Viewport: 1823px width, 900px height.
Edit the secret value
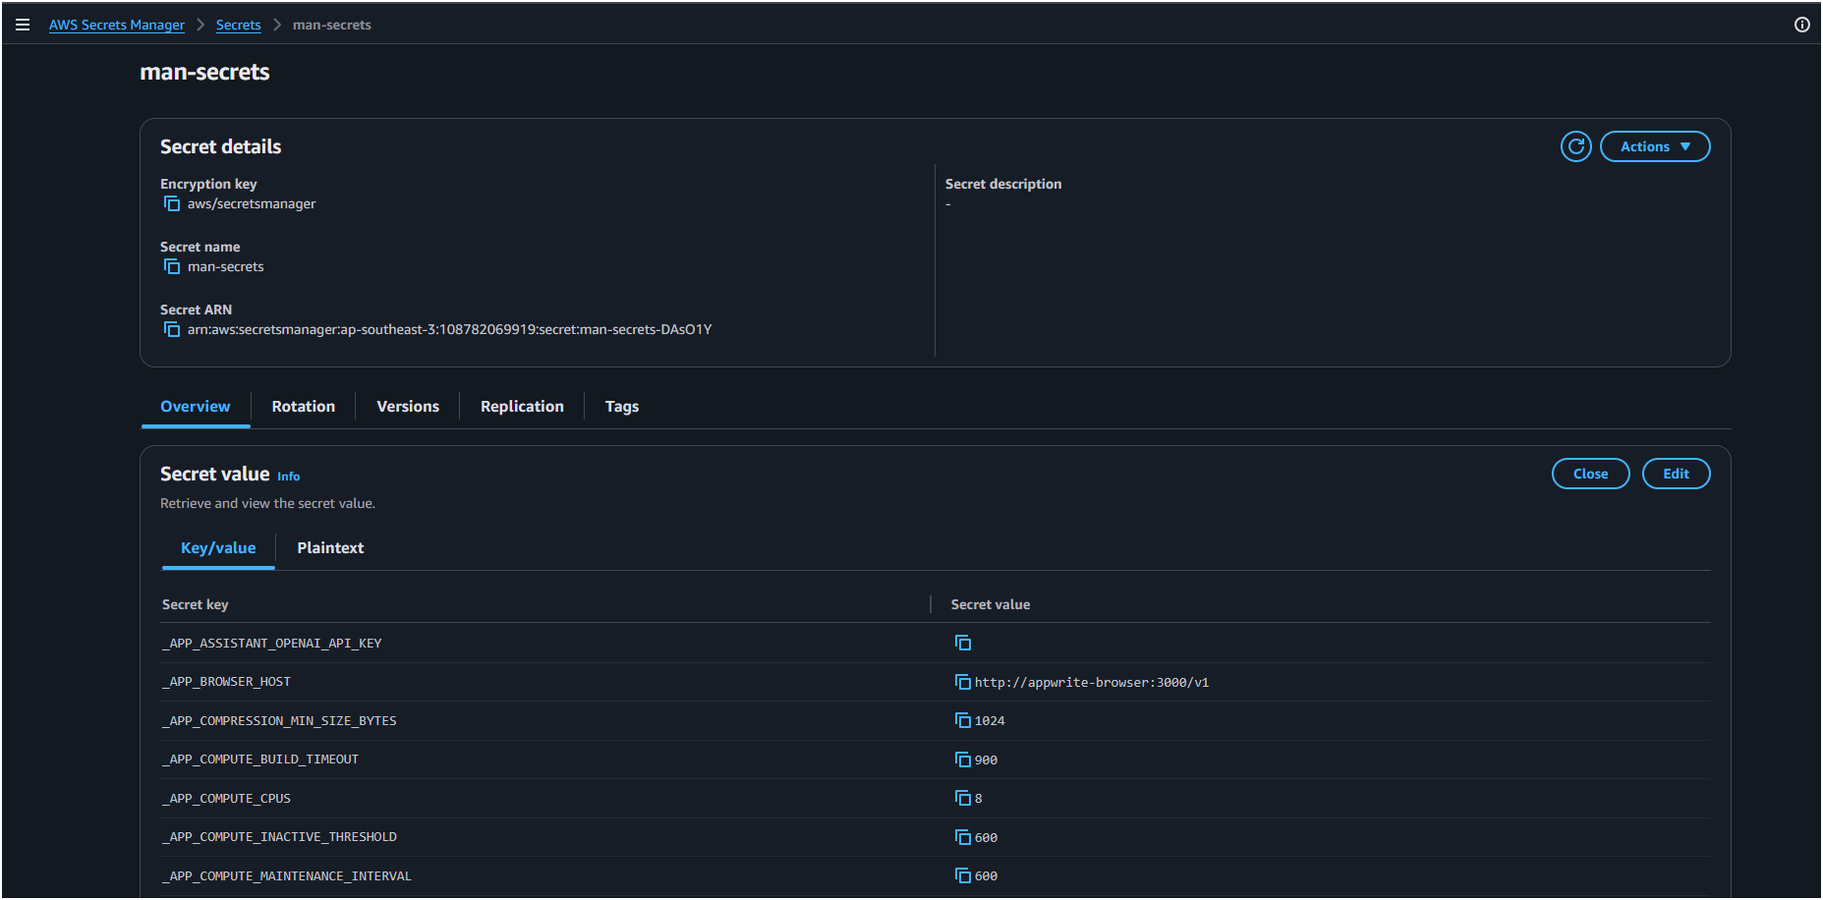[x=1676, y=474]
